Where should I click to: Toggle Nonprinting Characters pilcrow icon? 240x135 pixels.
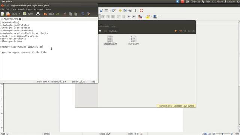(135, 10)
